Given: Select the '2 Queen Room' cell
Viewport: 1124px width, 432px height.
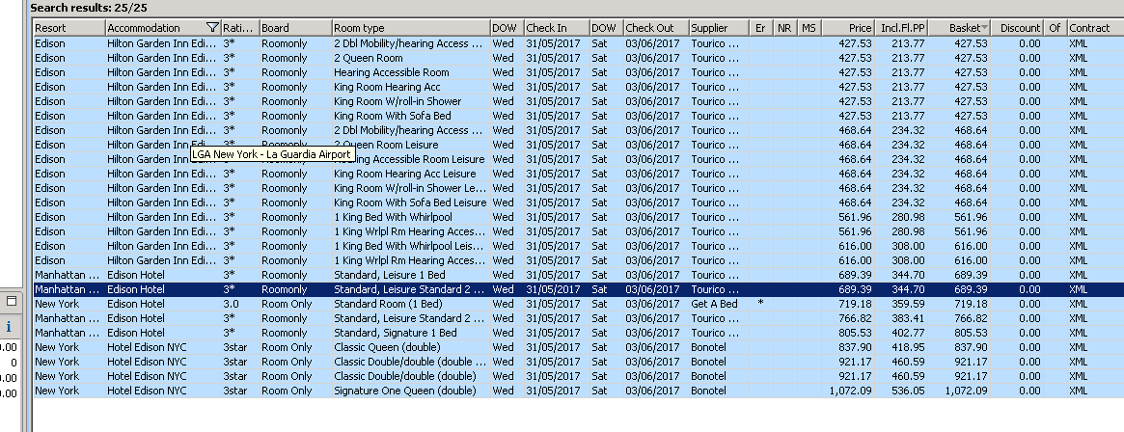Looking at the screenshot, I should point(411,58).
